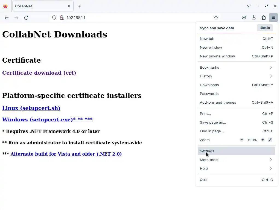Image resolution: width=280 pixels, height=210 pixels.
Task: Quit Firefox via the menu
Action: (x=237, y=180)
